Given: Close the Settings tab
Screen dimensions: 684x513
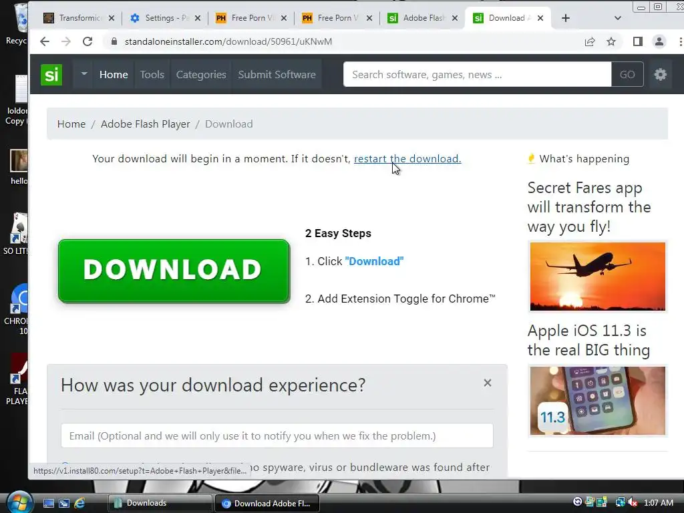Looking at the screenshot, I should (198, 18).
